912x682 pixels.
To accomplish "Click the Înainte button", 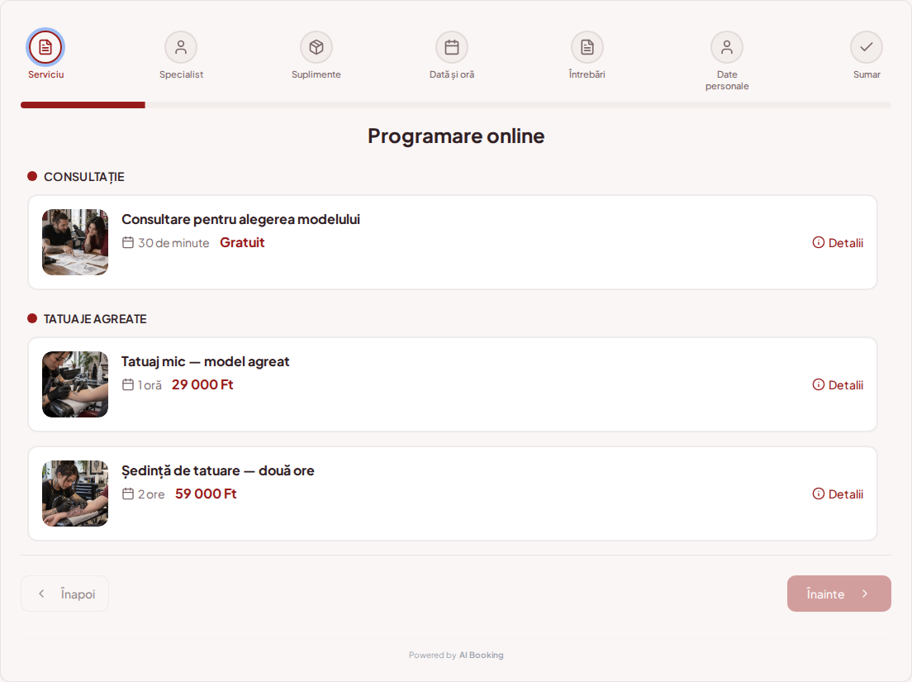I will [x=838, y=594].
